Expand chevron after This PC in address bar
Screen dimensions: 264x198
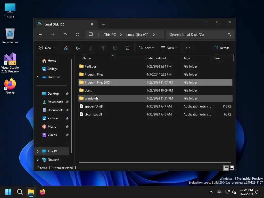(121, 35)
